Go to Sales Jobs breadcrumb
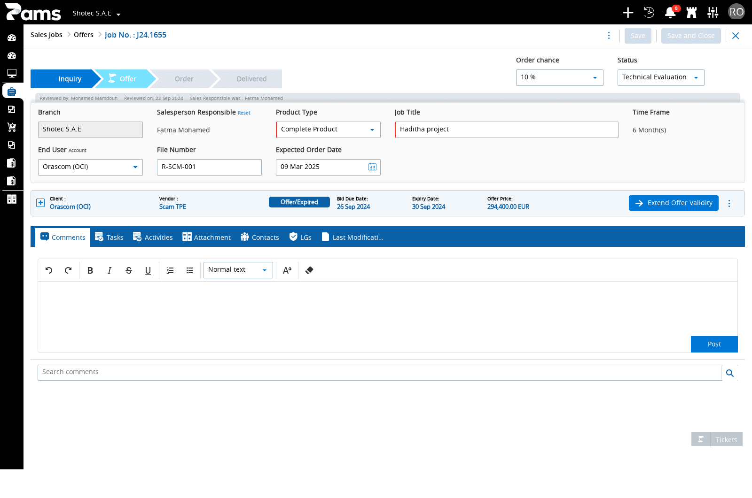Viewport: 752px width, 498px height. pos(47,35)
